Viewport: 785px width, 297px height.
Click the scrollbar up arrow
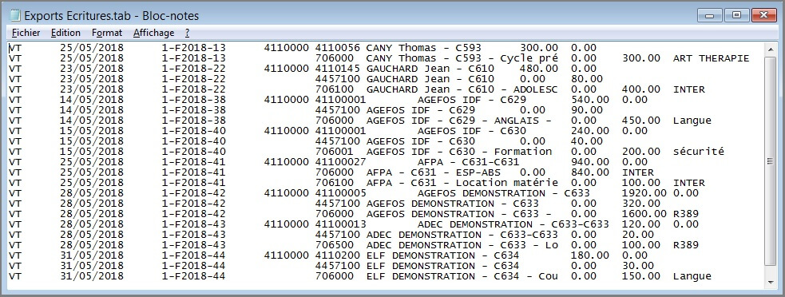(x=771, y=49)
